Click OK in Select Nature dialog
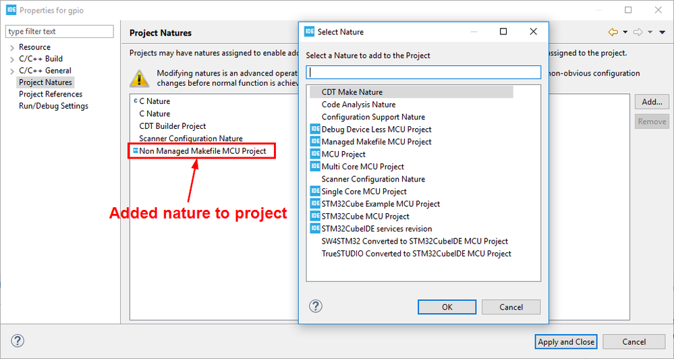Viewport: 674px width, 359px height. coord(447,307)
